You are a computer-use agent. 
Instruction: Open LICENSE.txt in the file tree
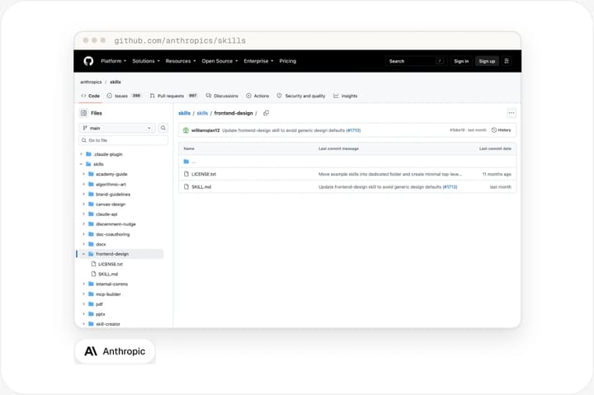pyautogui.click(x=111, y=264)
